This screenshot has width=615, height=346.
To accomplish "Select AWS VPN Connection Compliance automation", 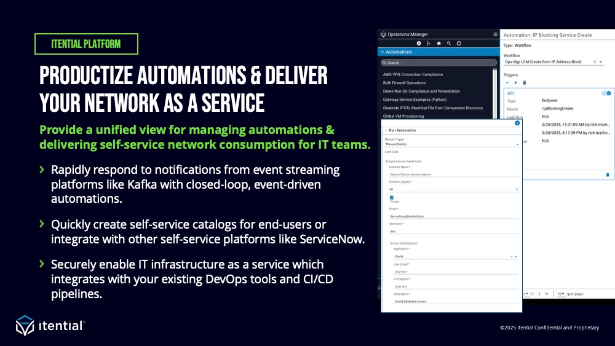I will [x=413, y=74].
